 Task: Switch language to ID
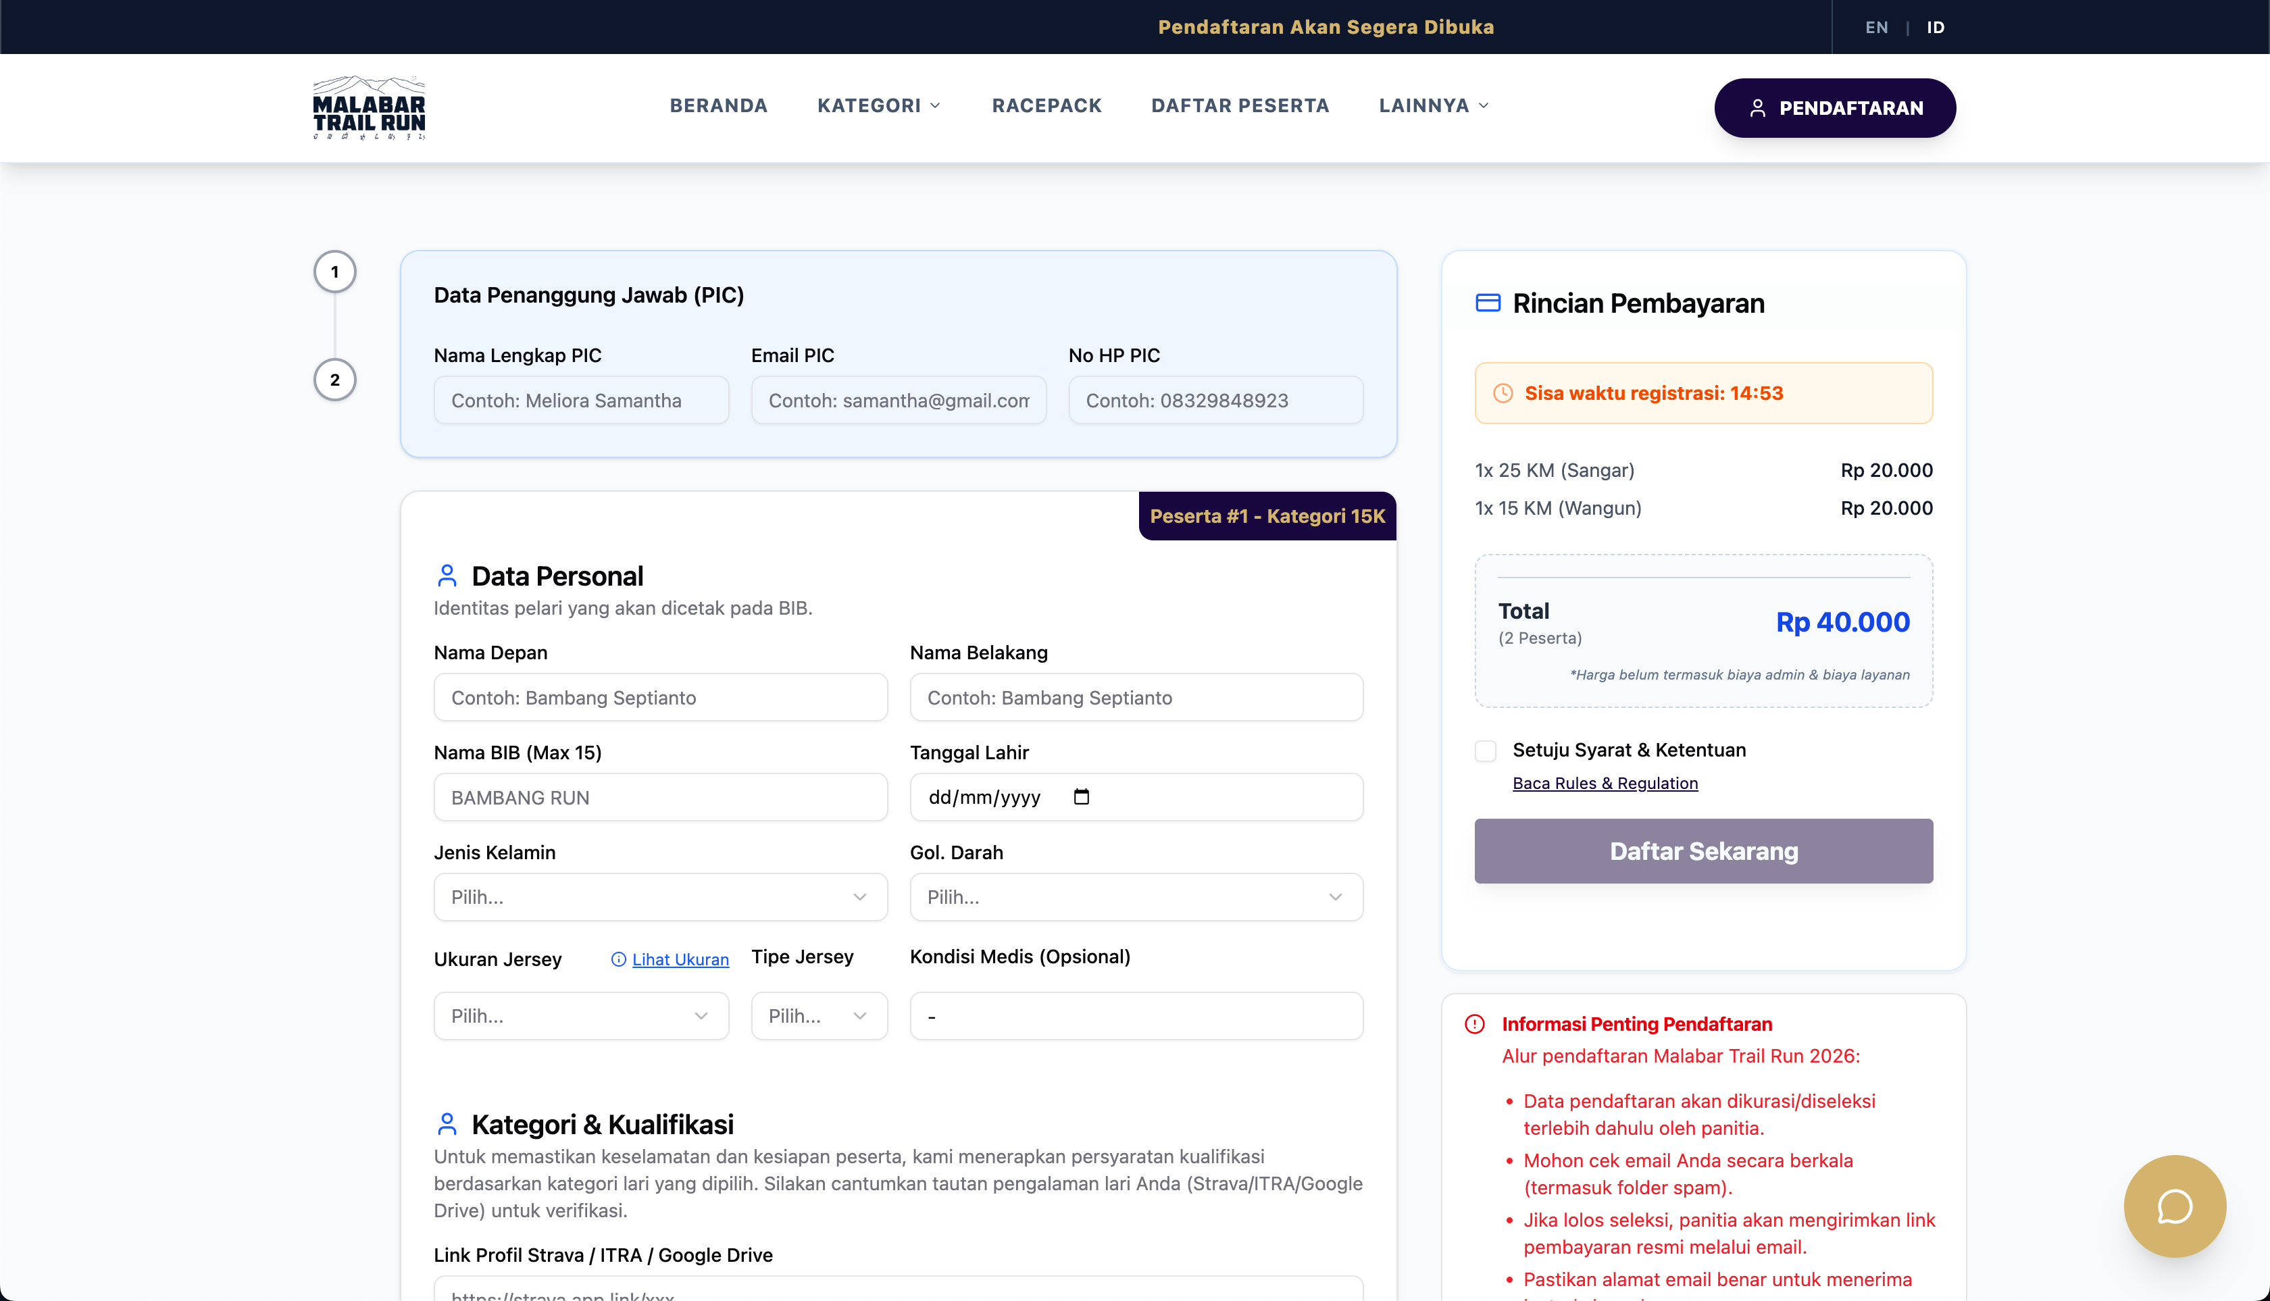tap(1935, 27)
